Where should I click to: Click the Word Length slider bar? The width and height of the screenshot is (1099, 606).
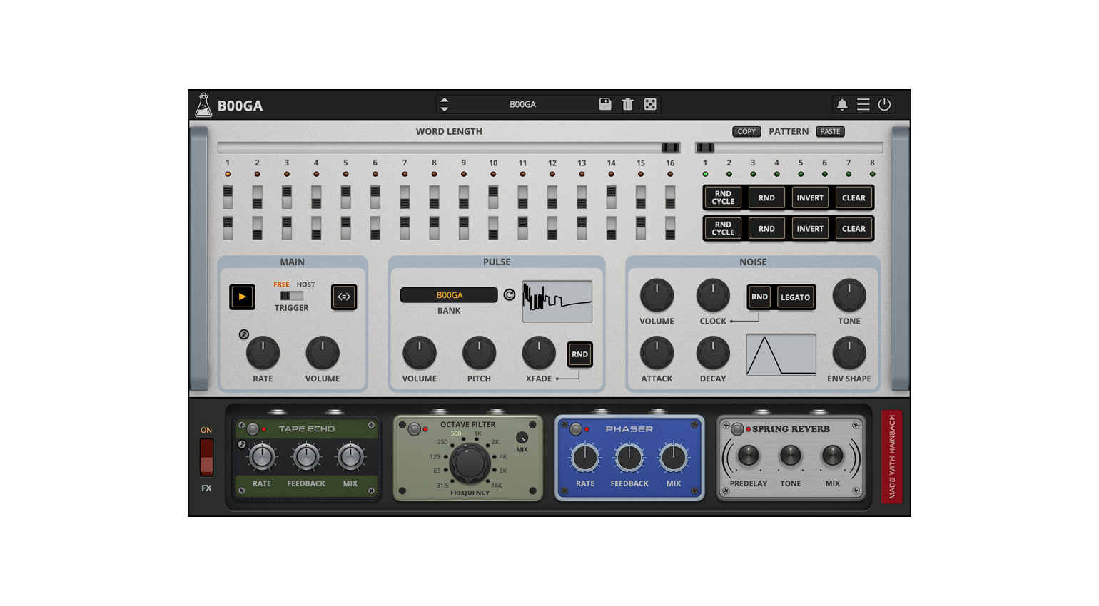[x=450, y=148]
